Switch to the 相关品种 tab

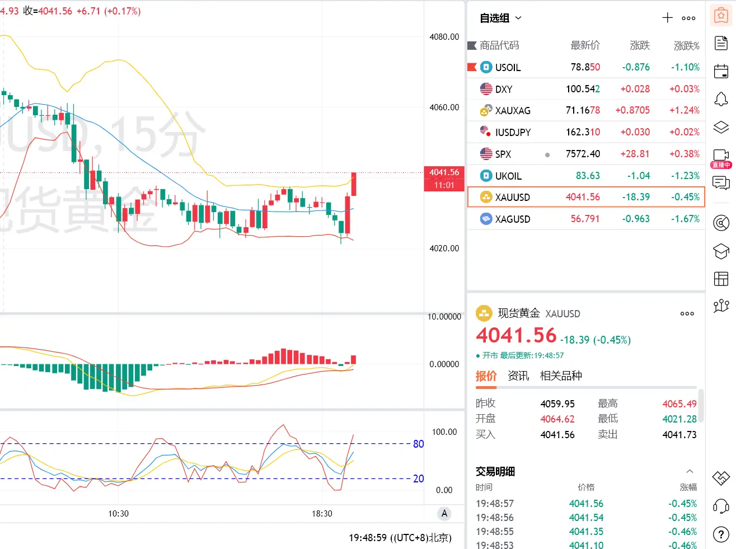561,376
